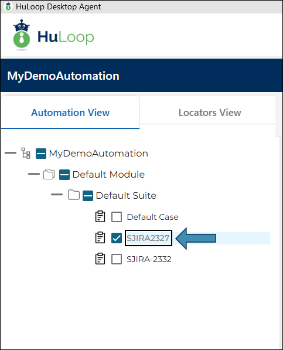Uncheck the SJIRA2327 checkbox

[x=117, y=238]
